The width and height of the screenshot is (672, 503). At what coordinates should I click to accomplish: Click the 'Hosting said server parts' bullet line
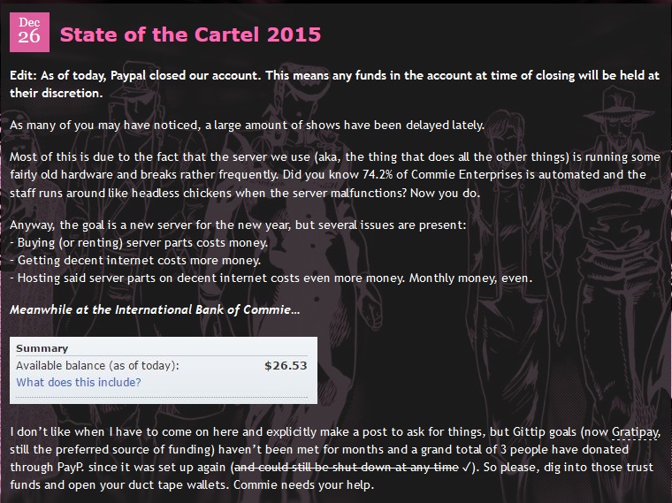coord(271,278)
